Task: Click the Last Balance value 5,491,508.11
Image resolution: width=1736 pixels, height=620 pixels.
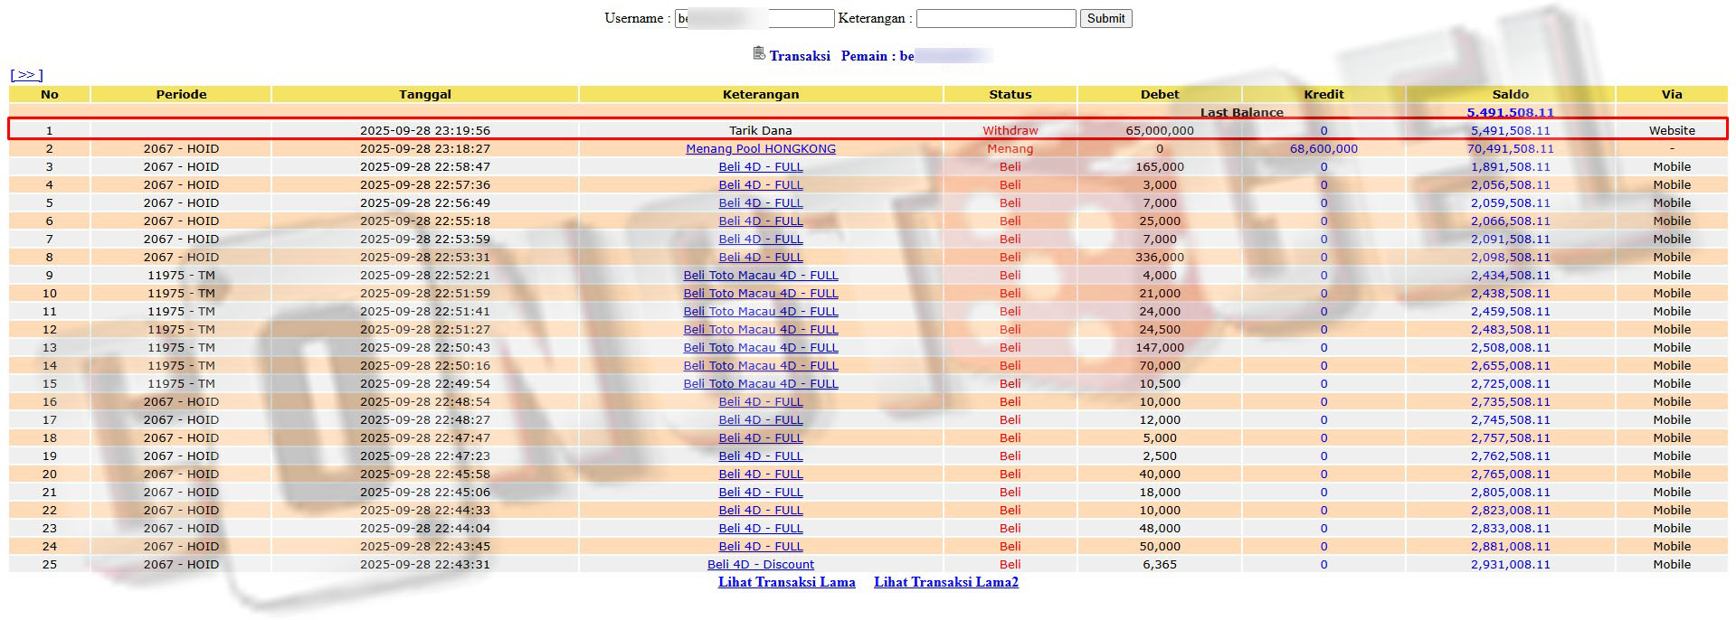Action: click(1511, 113)
